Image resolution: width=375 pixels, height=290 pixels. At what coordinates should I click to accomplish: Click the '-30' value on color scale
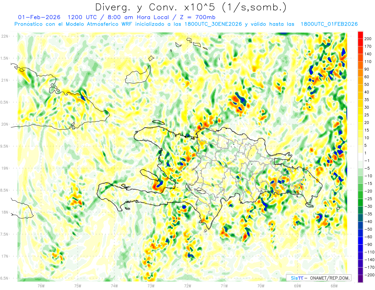pos(368,206)
